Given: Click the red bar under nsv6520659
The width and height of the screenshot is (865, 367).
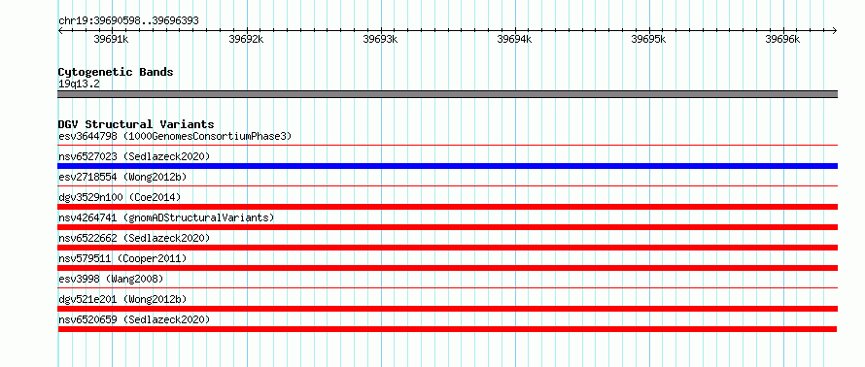Looking at the screenshot, I should tap(447, 329).
